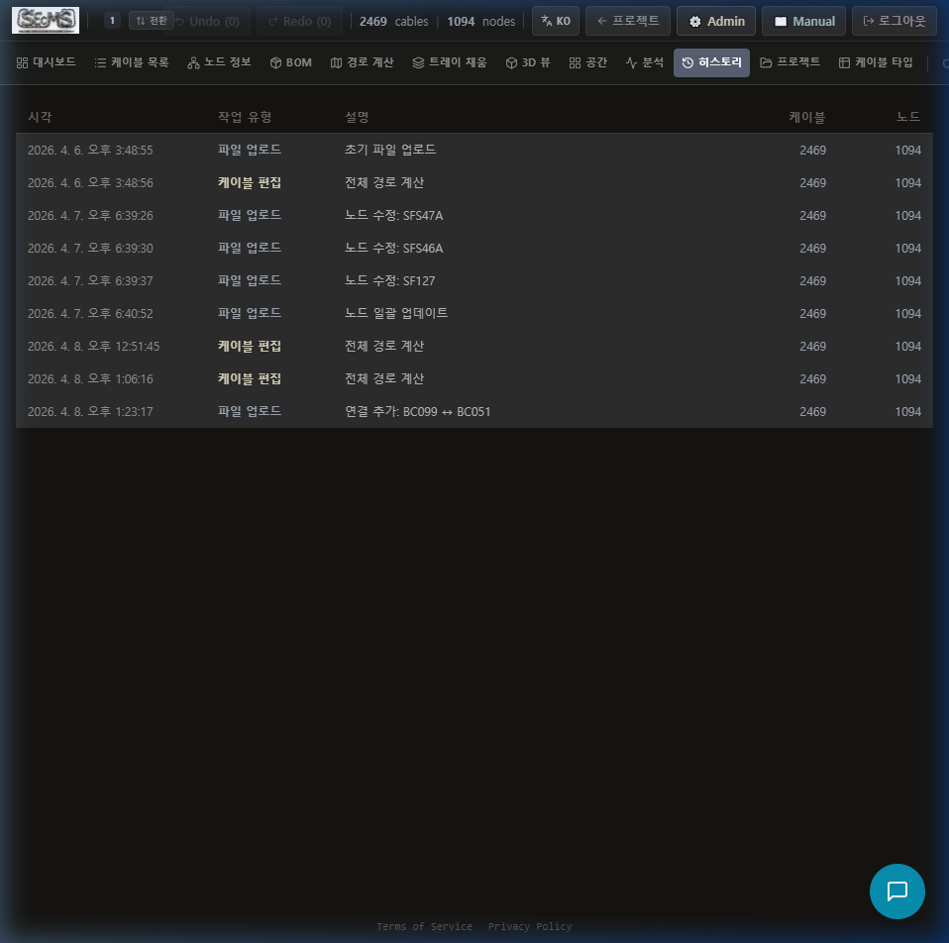Select the 노드 수정: SFS47A row

pyautogui.click(x=474, y=215)
